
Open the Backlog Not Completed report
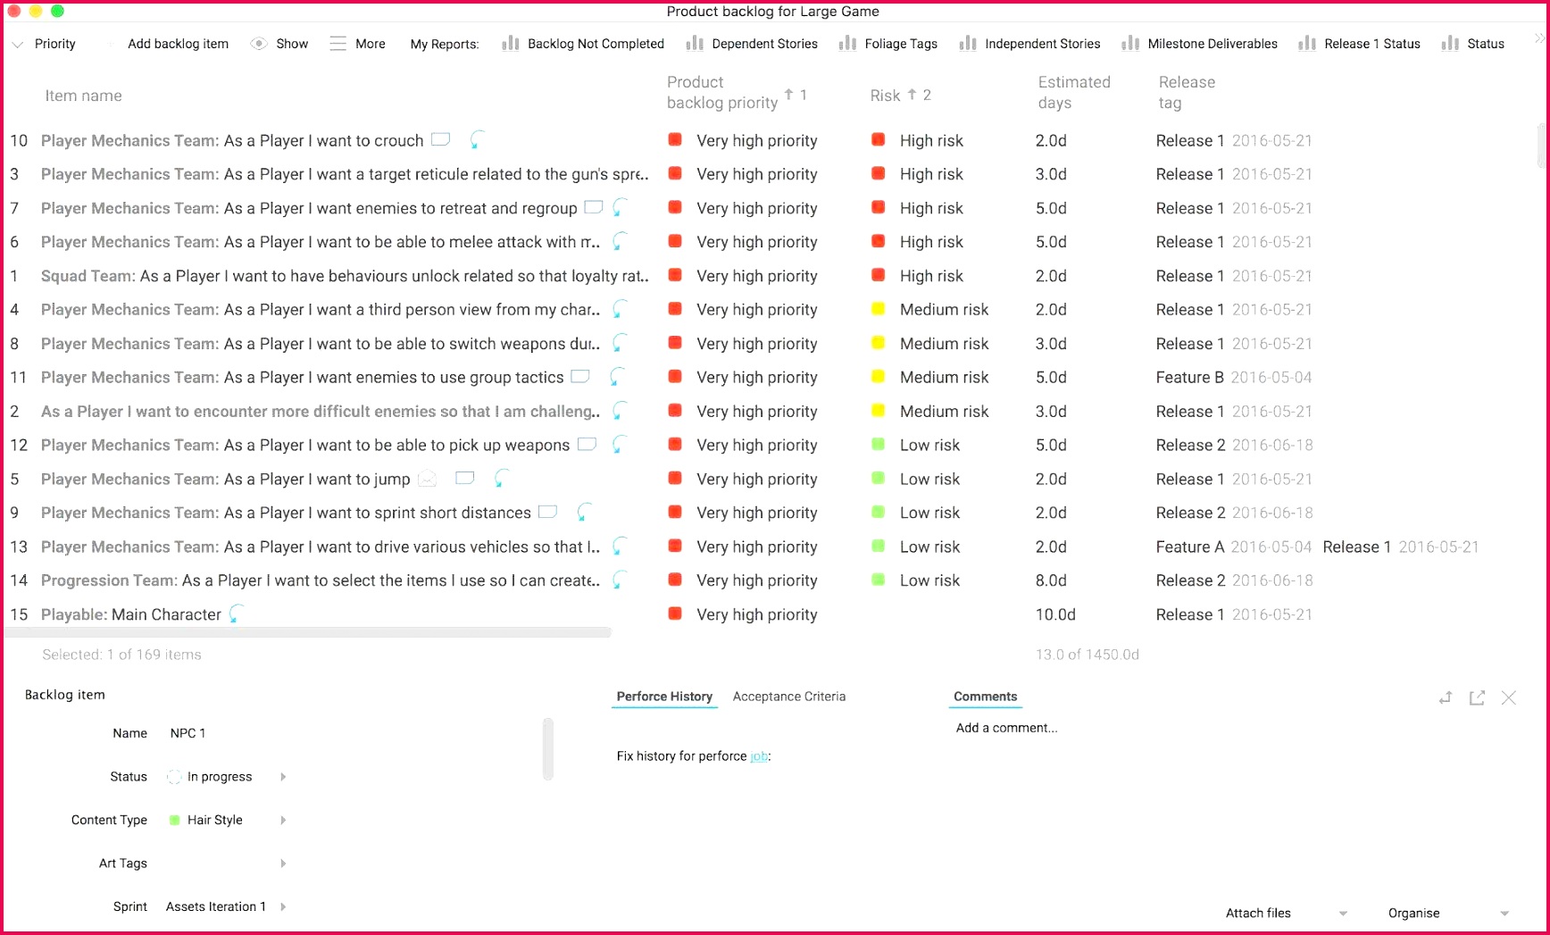coord(595,43)
